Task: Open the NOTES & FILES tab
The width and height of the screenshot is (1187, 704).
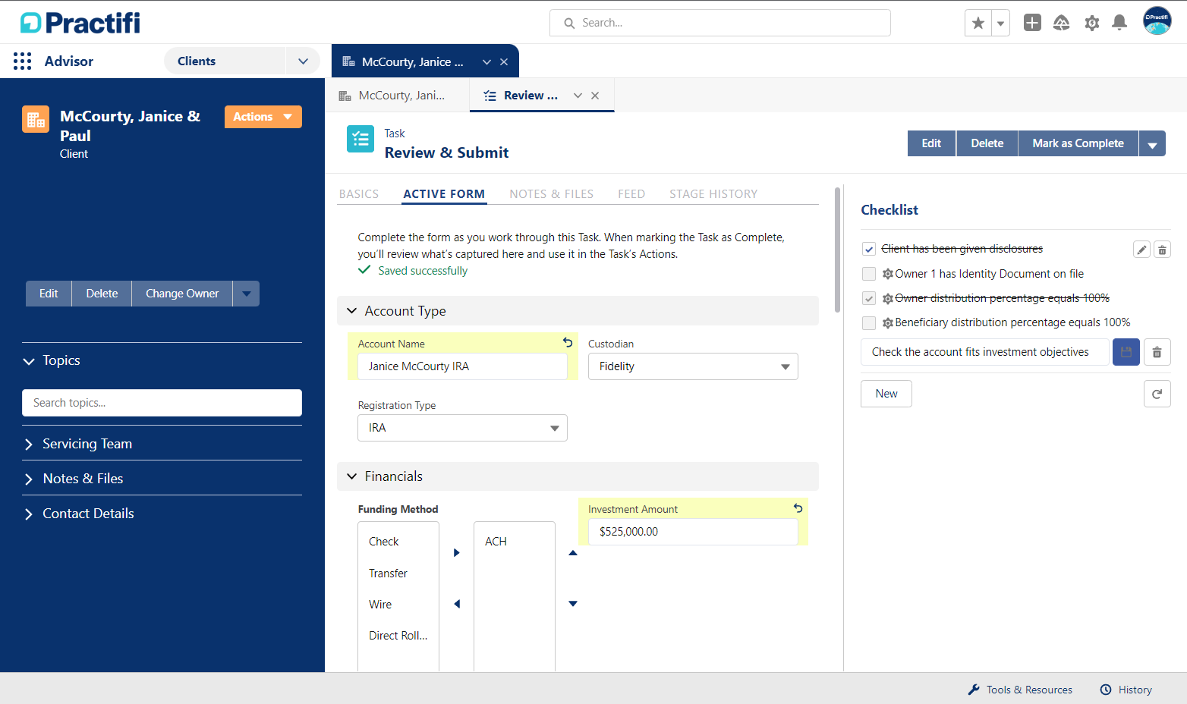Action: click(552, 194)
